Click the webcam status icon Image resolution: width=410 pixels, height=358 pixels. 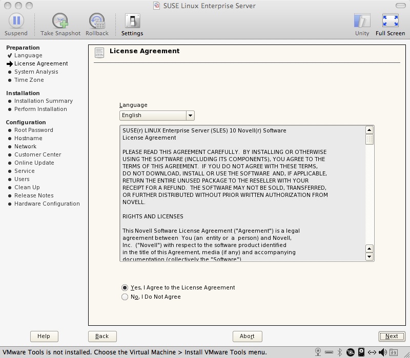pos(318,352)
